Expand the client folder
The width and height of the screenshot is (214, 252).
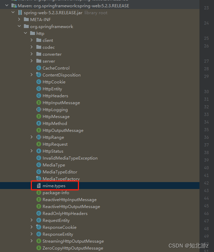coord(32,40)
